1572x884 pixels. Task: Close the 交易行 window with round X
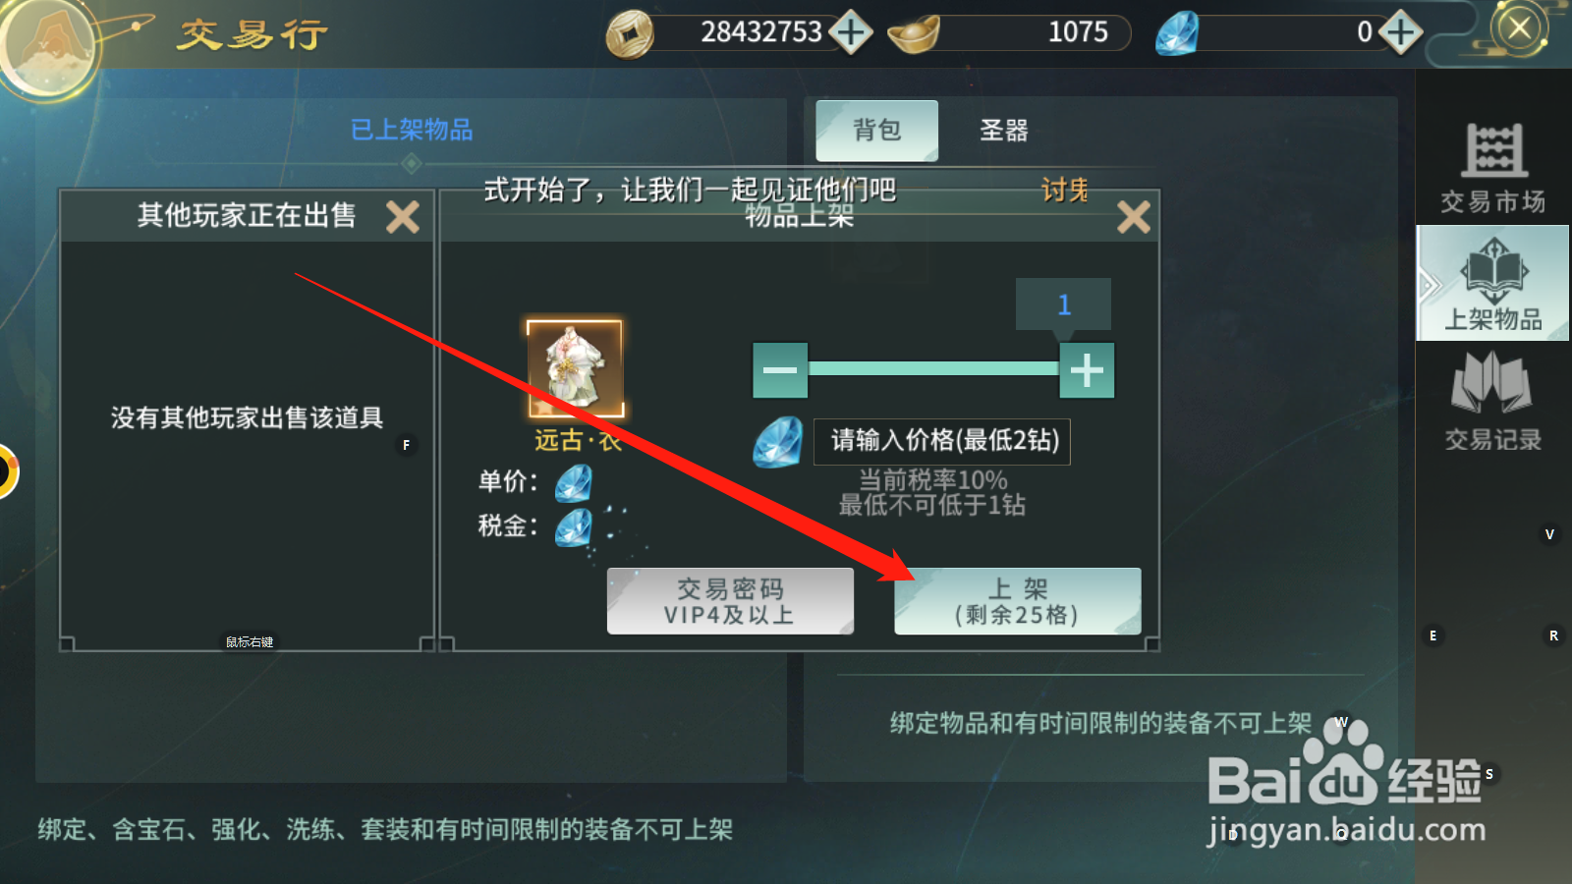click(x=1519, y=28)
